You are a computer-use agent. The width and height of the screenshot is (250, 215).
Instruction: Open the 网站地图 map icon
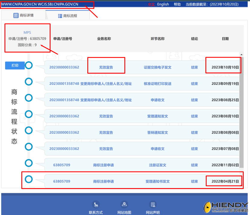(124, 204)
